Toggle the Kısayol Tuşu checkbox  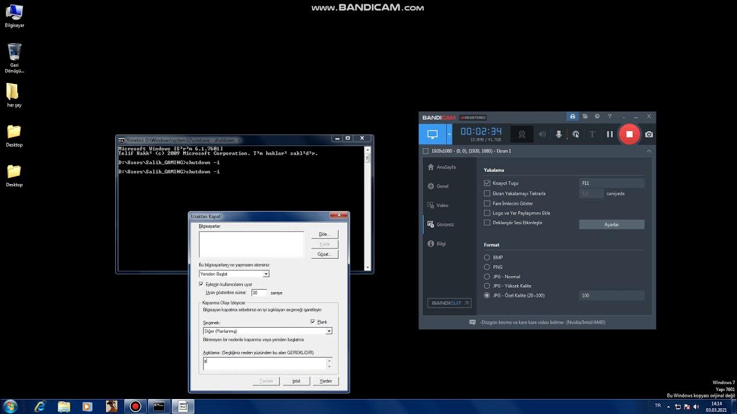[487, 183]
